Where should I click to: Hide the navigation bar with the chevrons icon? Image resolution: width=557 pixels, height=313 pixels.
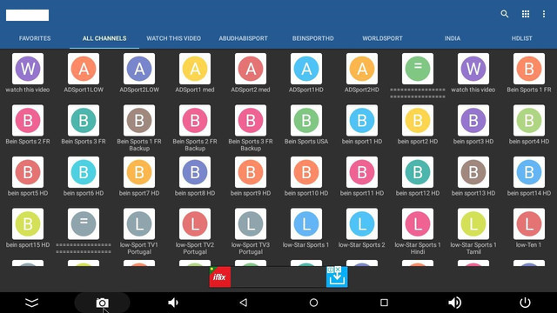click(x=31, y=303)
